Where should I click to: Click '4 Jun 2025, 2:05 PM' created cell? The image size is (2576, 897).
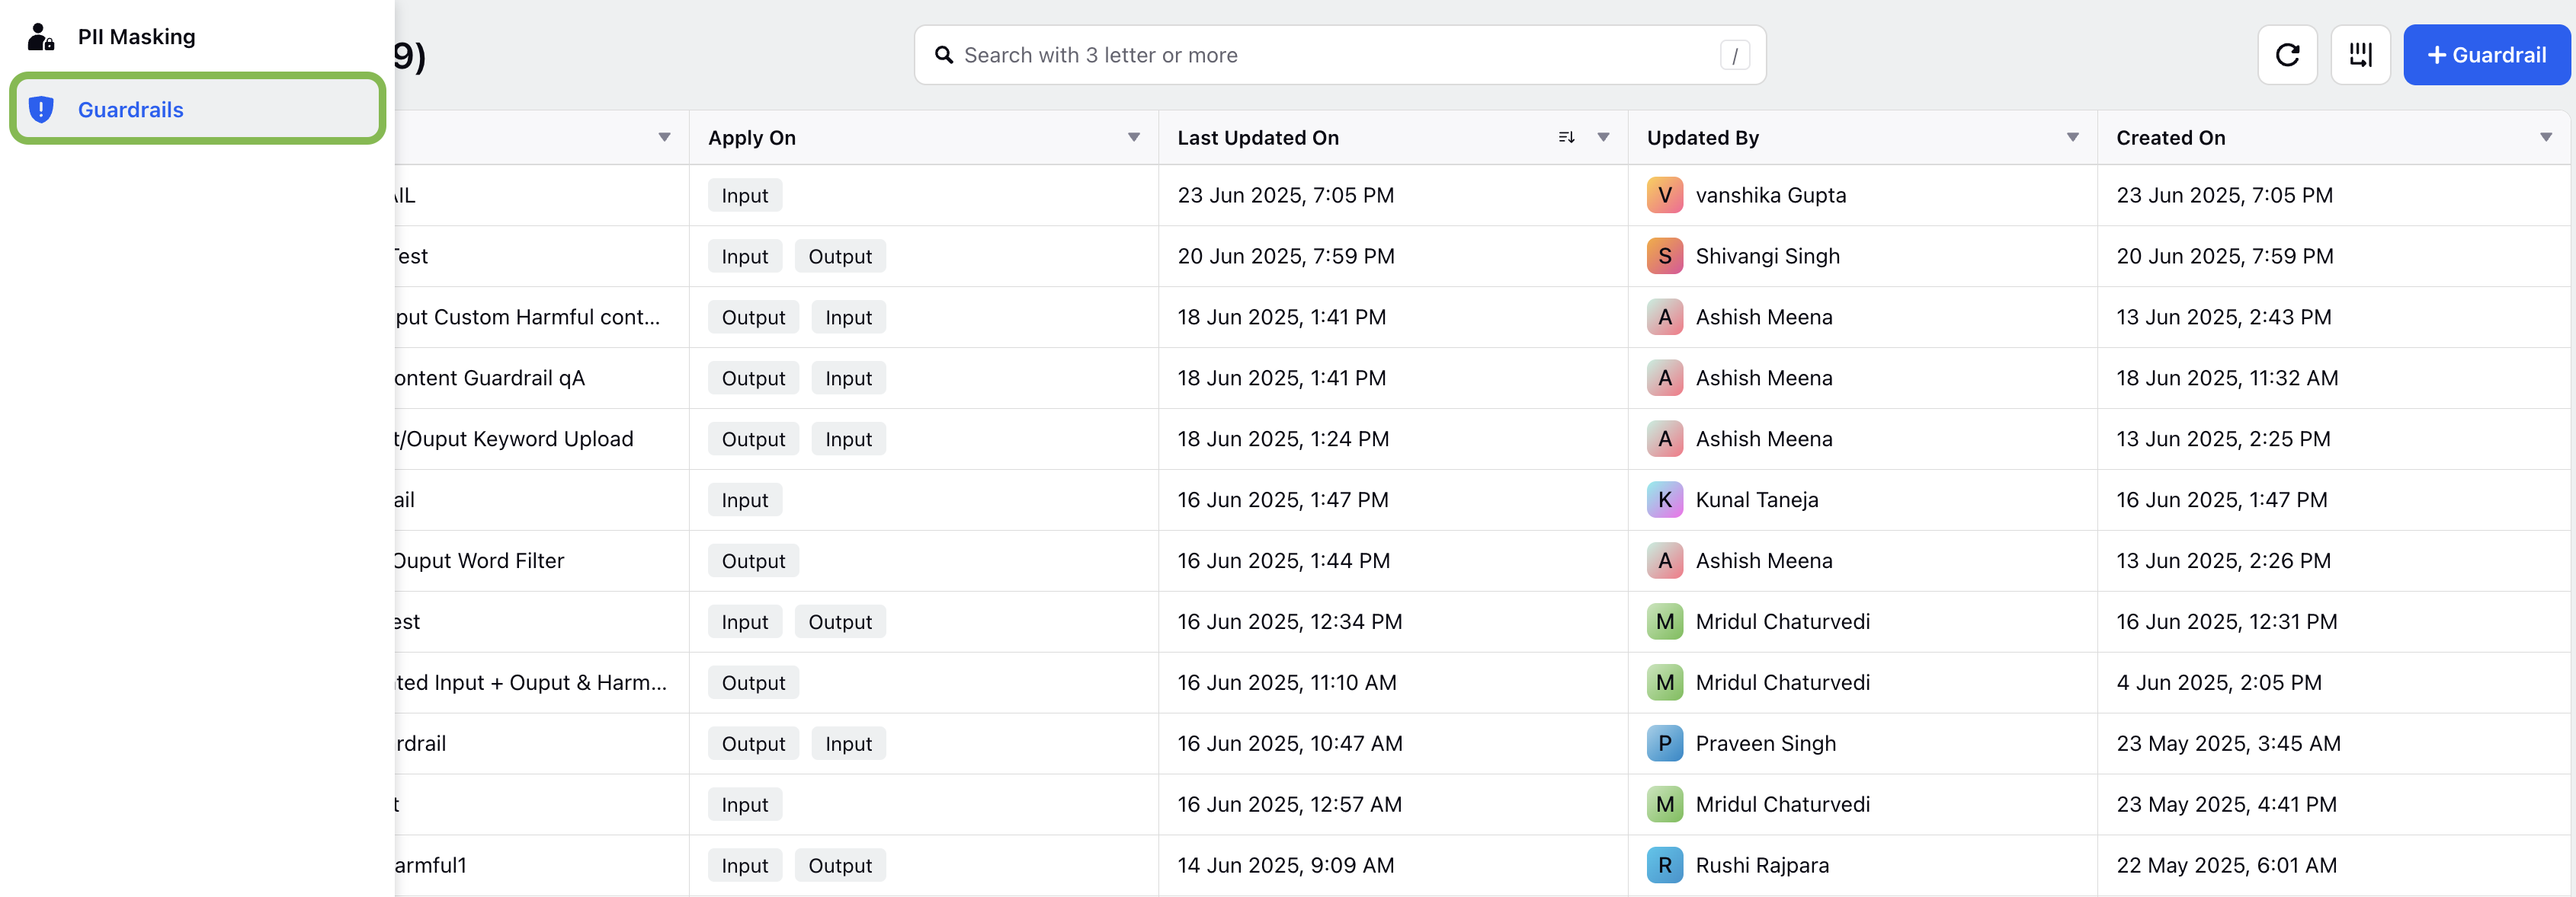[x=2219, y=682]
